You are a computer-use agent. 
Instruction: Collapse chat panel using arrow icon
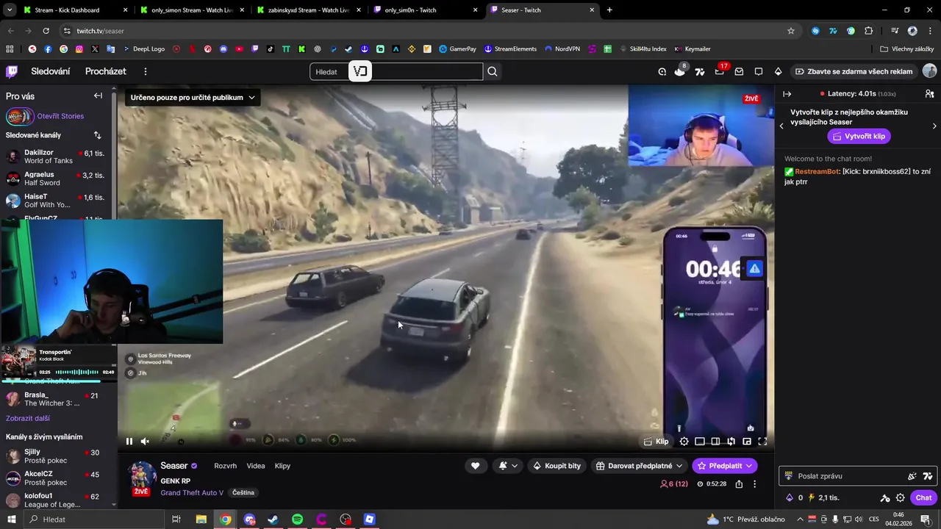tap(787, 94)
